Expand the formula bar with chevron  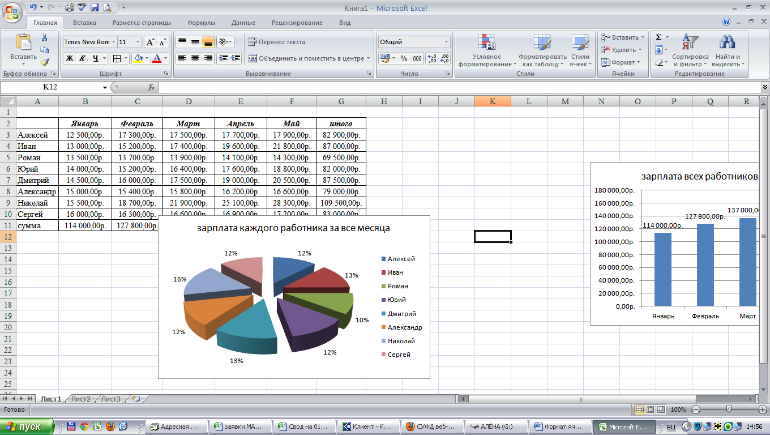[765, 87]
